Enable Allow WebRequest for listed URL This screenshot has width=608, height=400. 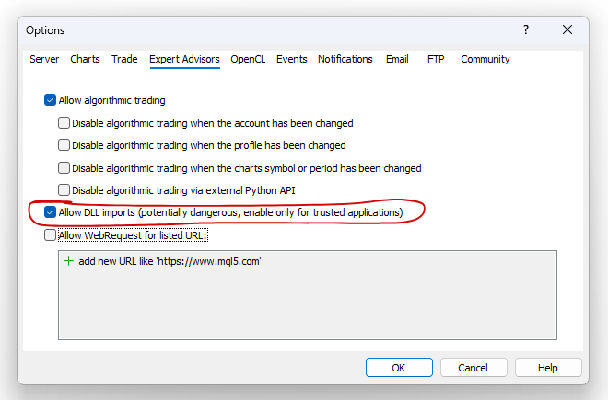click(x=50, y=235)
